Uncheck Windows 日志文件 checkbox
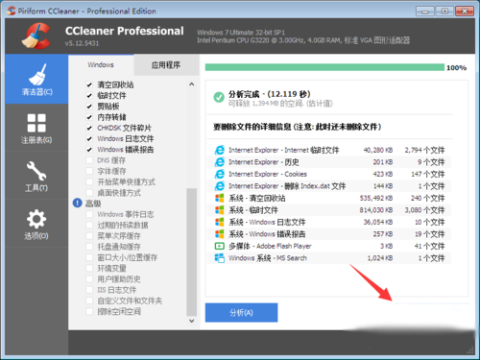Viewport: 480px width, 360px height. pyautogui.click(x=89, y=138)
